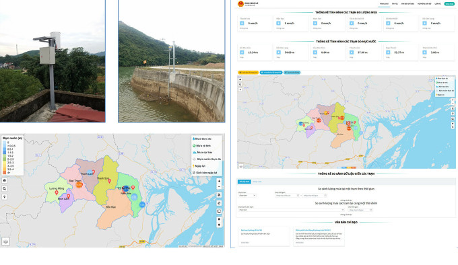The height and width of the screenshot is (265, 458).
Task: Expand the station list dropdown for comparison
Action: coord(292,210)
